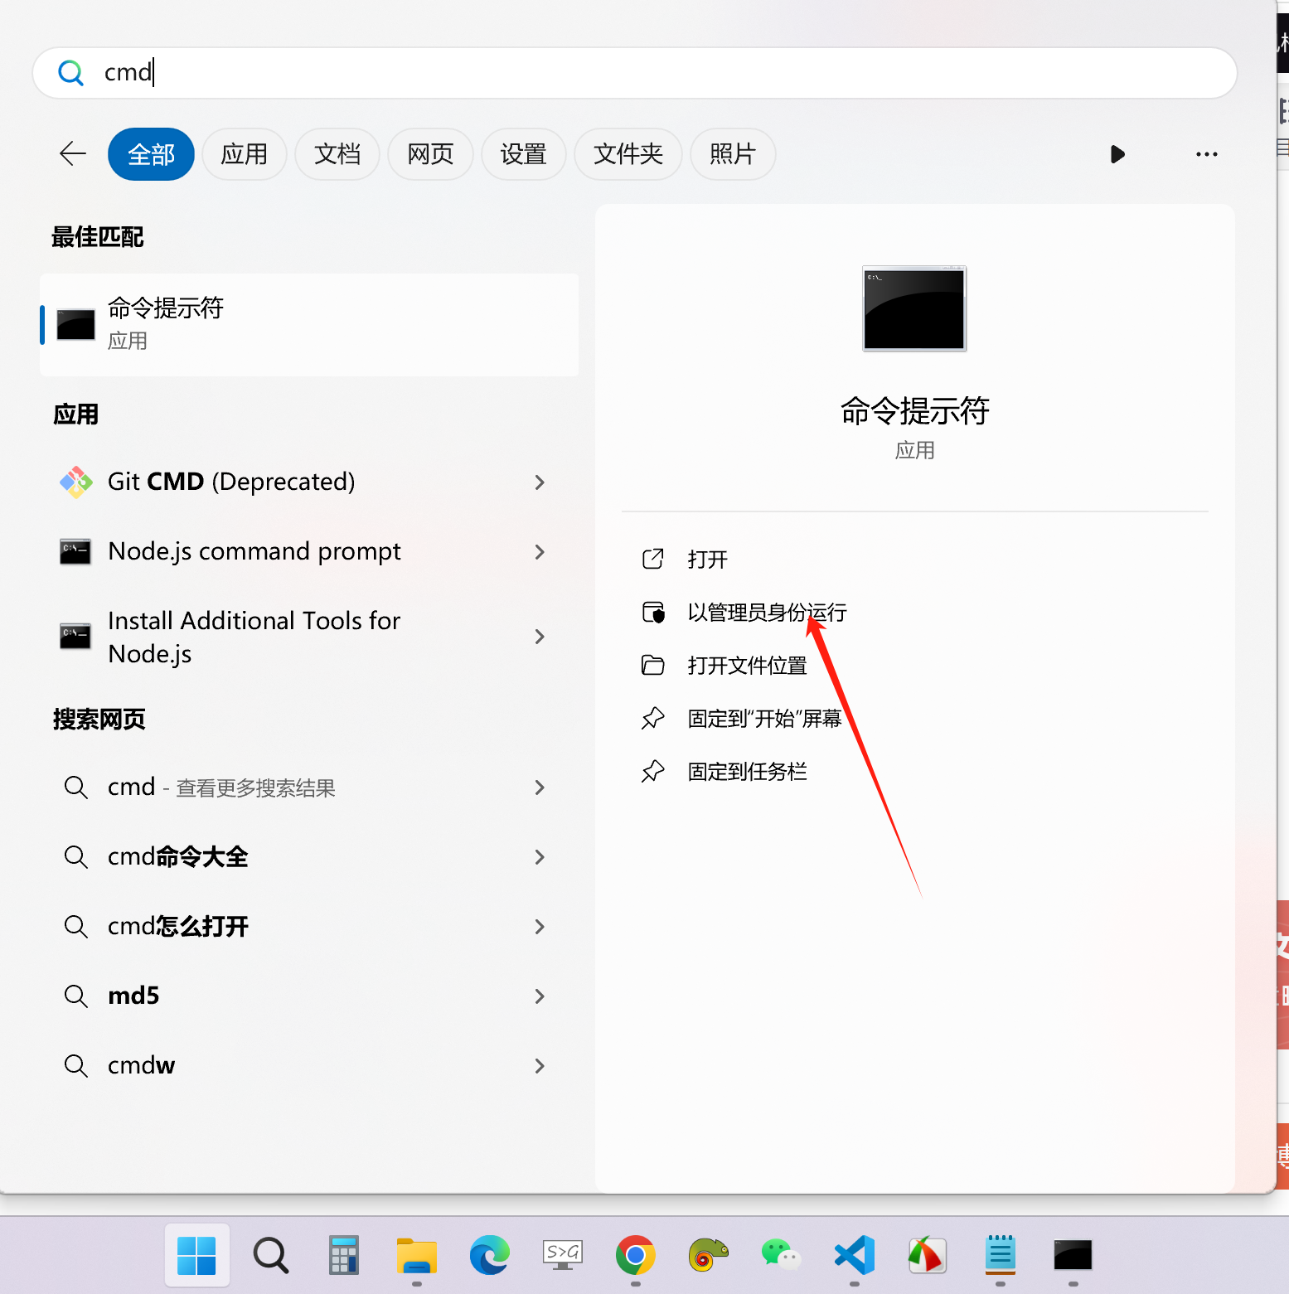Open the notepad app on taskbar
This screenshot has width=1289, height=1294.
point(1000,1255)
